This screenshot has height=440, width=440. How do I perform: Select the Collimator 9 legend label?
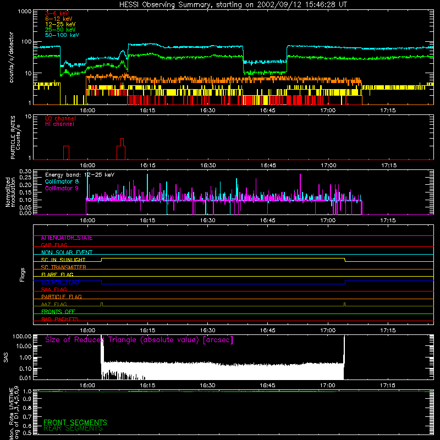pyautogui.click(x=62, y=188)
